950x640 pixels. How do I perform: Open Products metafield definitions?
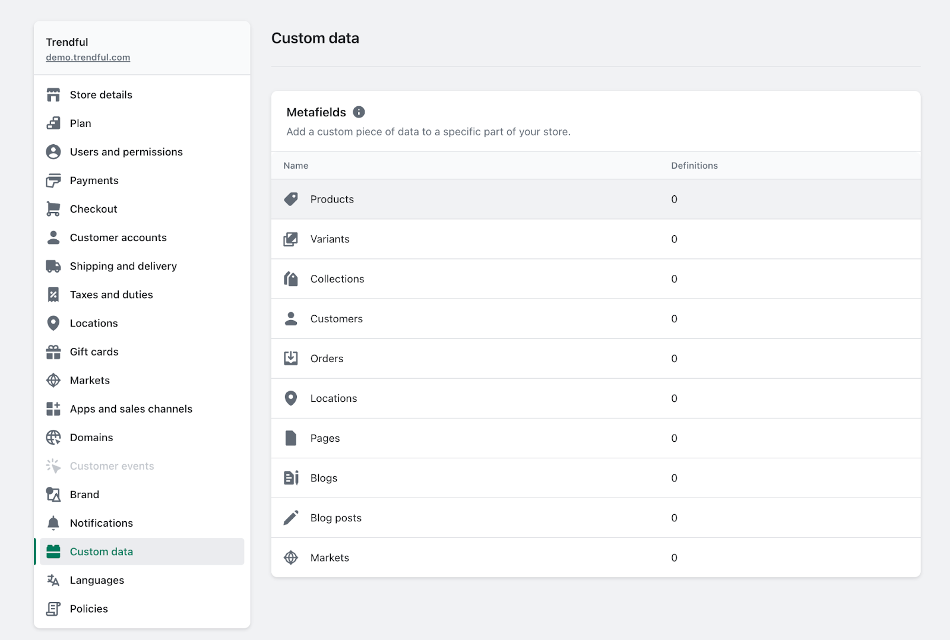coord(596,199)
